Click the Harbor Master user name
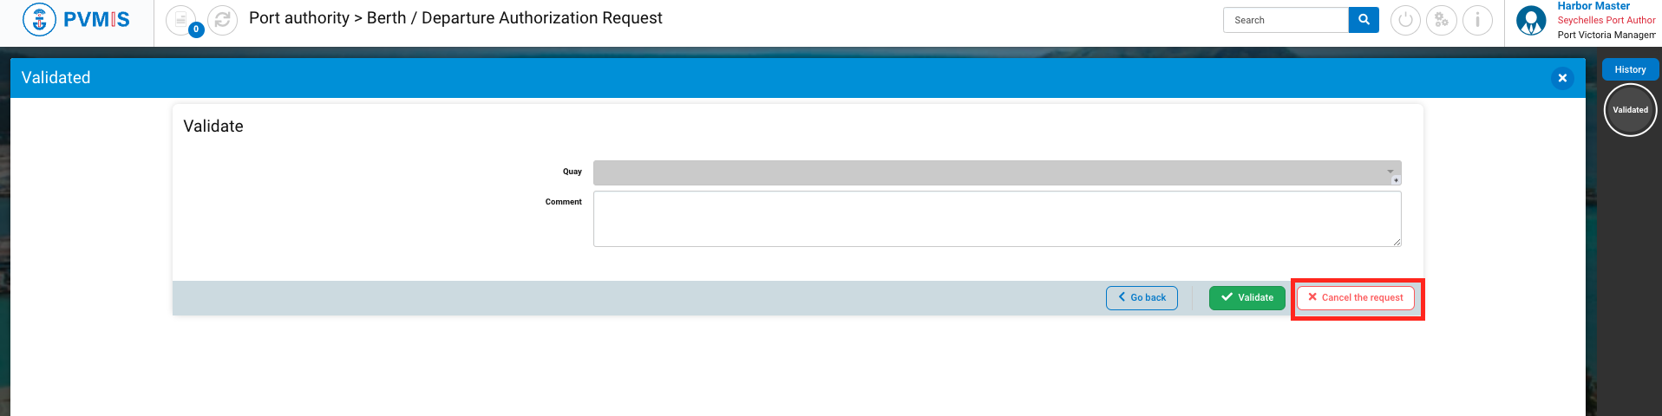This screenshot has height=416, width=1662. 1593,6
